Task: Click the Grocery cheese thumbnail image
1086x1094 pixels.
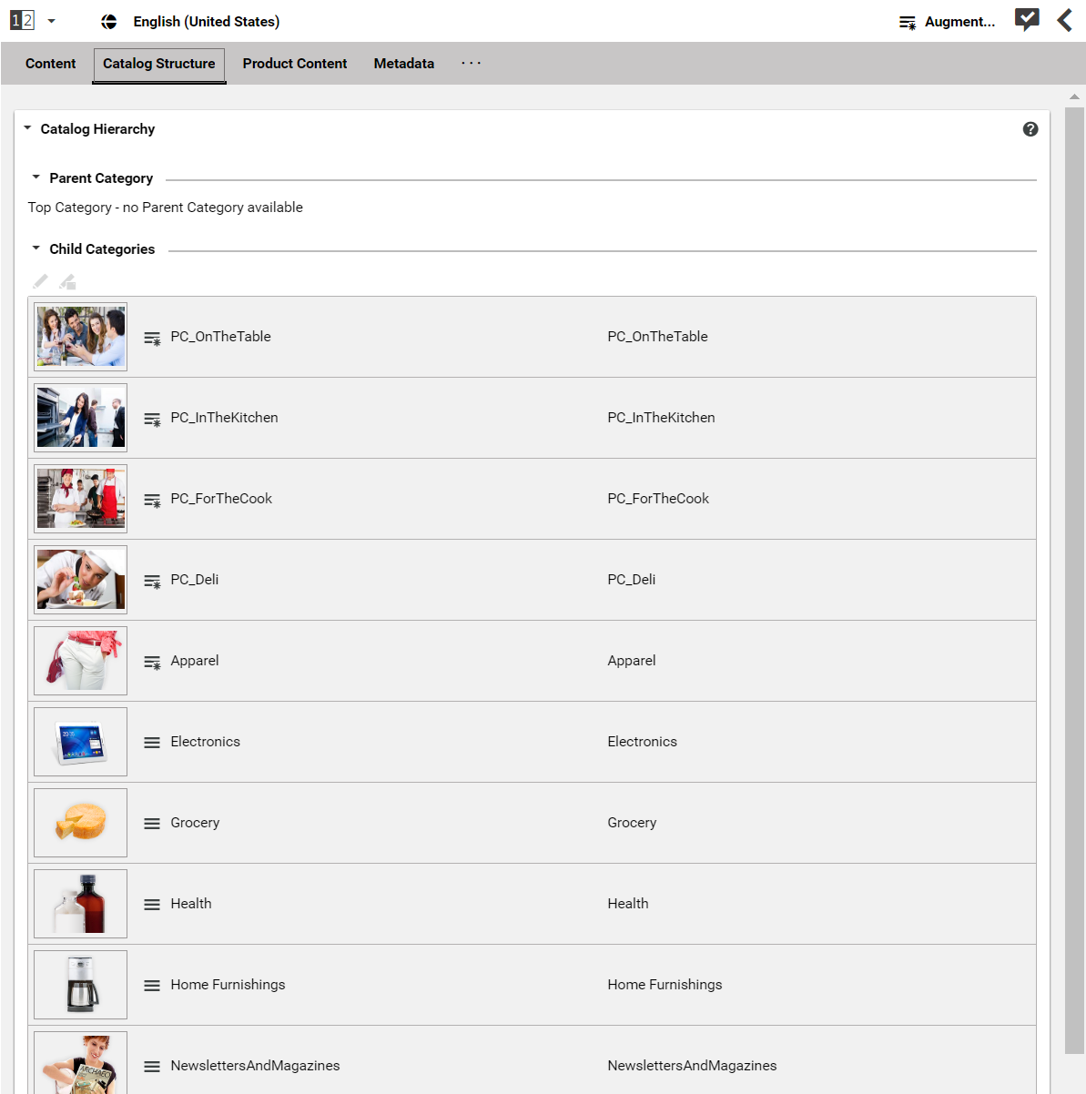Action: [80, 823]
